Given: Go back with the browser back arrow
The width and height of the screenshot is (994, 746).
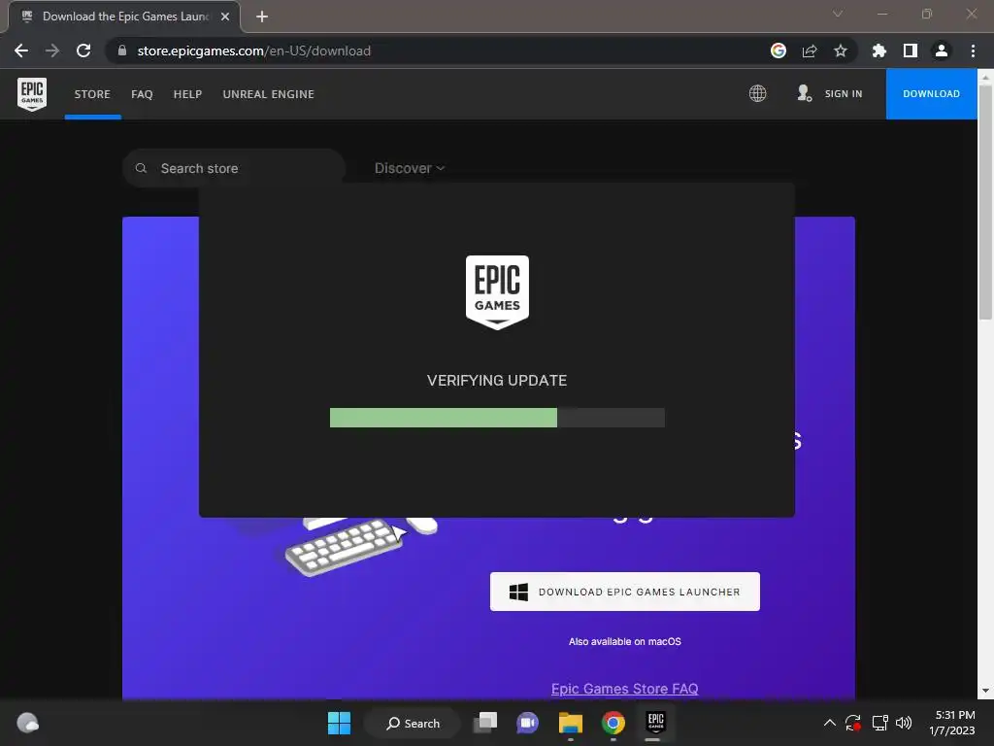Looking at the screenshot, I should pos(21,51).
